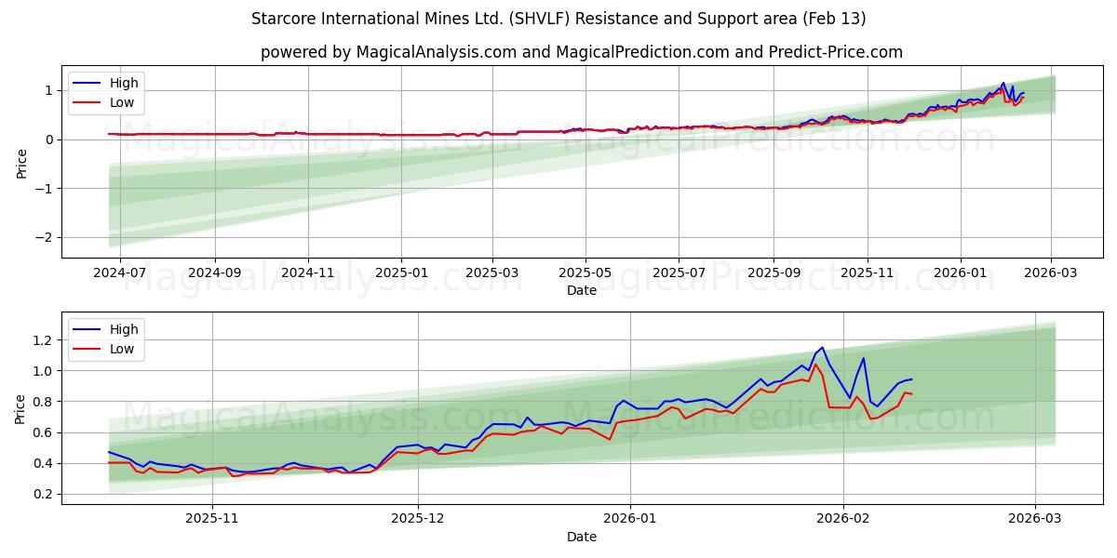Click the 'powered by MagicalAnalysis.com' subtitle text
Screen dimensions: 1117x558
tap(388, 52)
